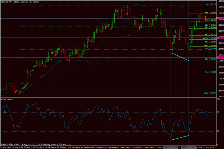Click the 1.59810 price axis label
Screen dimensions: 224x149
click(x=220, y=85)
